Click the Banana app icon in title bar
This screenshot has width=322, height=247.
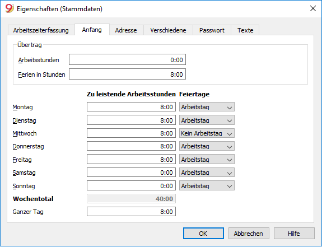tap(10, 9)
